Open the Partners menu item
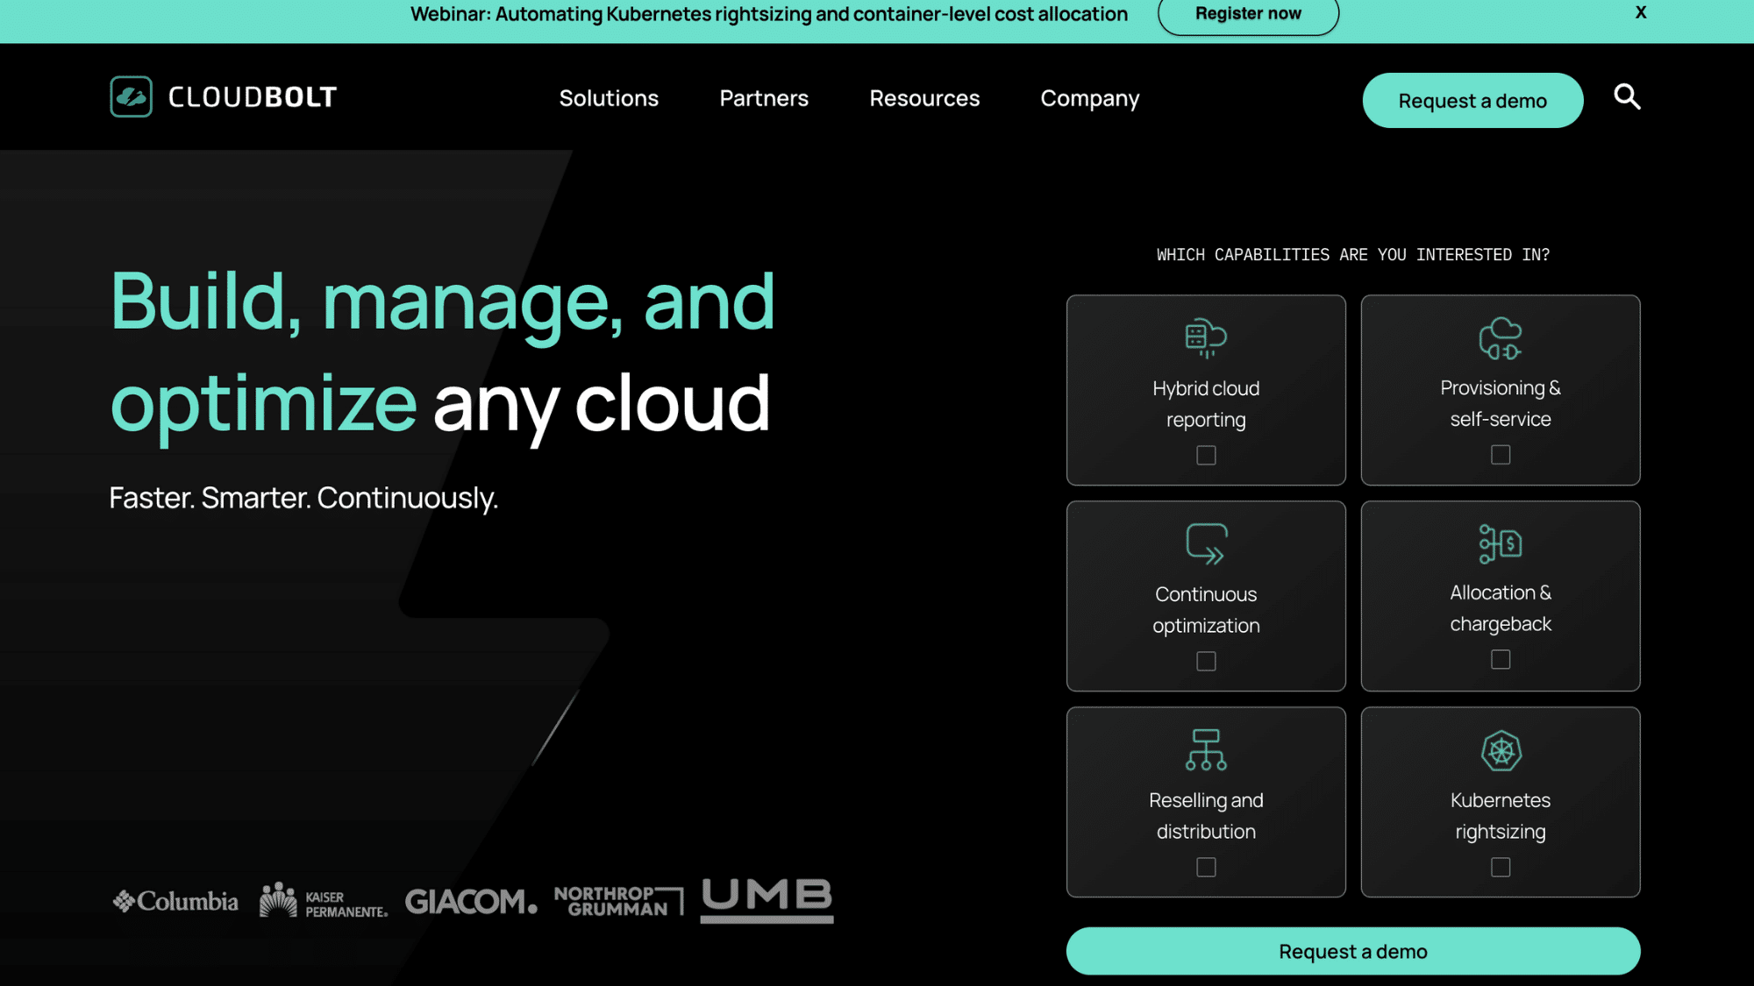Screen dimensions: 1754x986 coord(764,98)
